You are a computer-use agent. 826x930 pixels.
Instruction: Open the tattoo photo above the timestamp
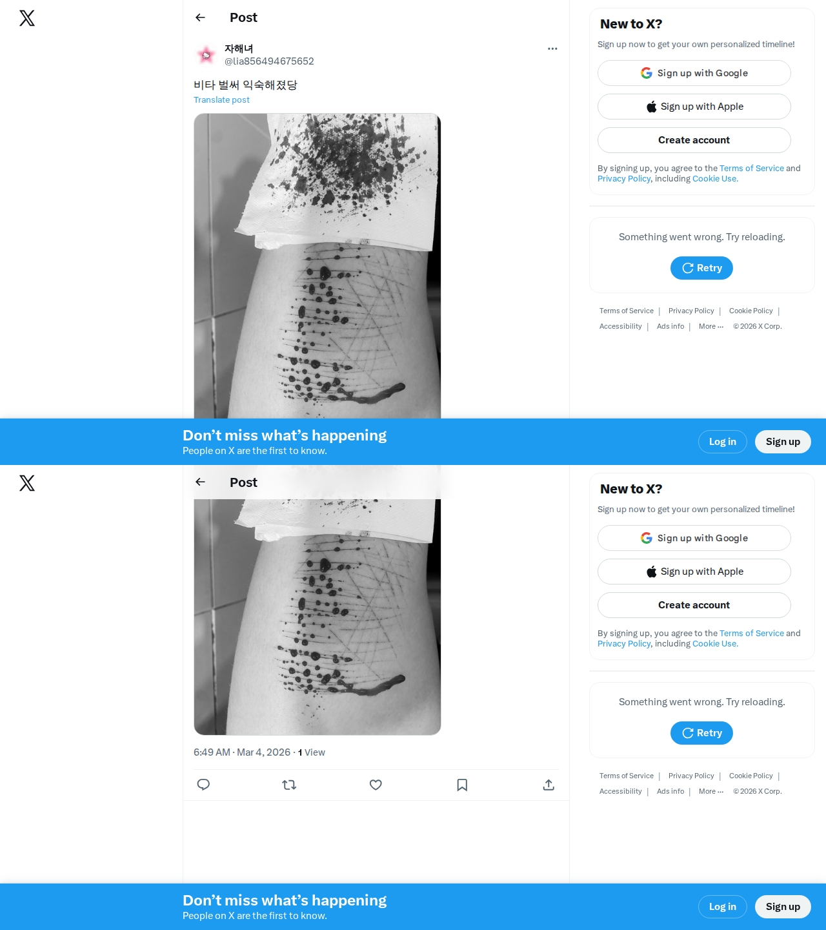tap(317, 617)
